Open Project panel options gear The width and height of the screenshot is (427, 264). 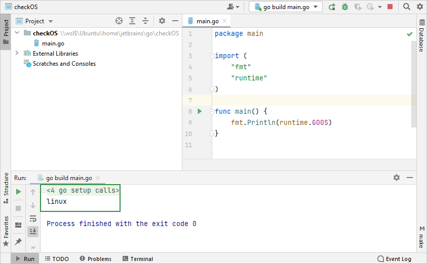(x=162, y=21)
